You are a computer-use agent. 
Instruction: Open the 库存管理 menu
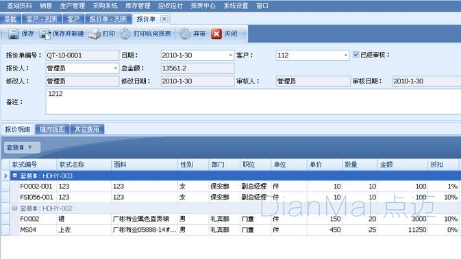point(138,5)
